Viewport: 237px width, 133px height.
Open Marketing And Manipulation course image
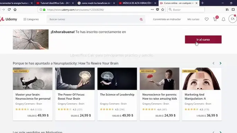[202, 79]
